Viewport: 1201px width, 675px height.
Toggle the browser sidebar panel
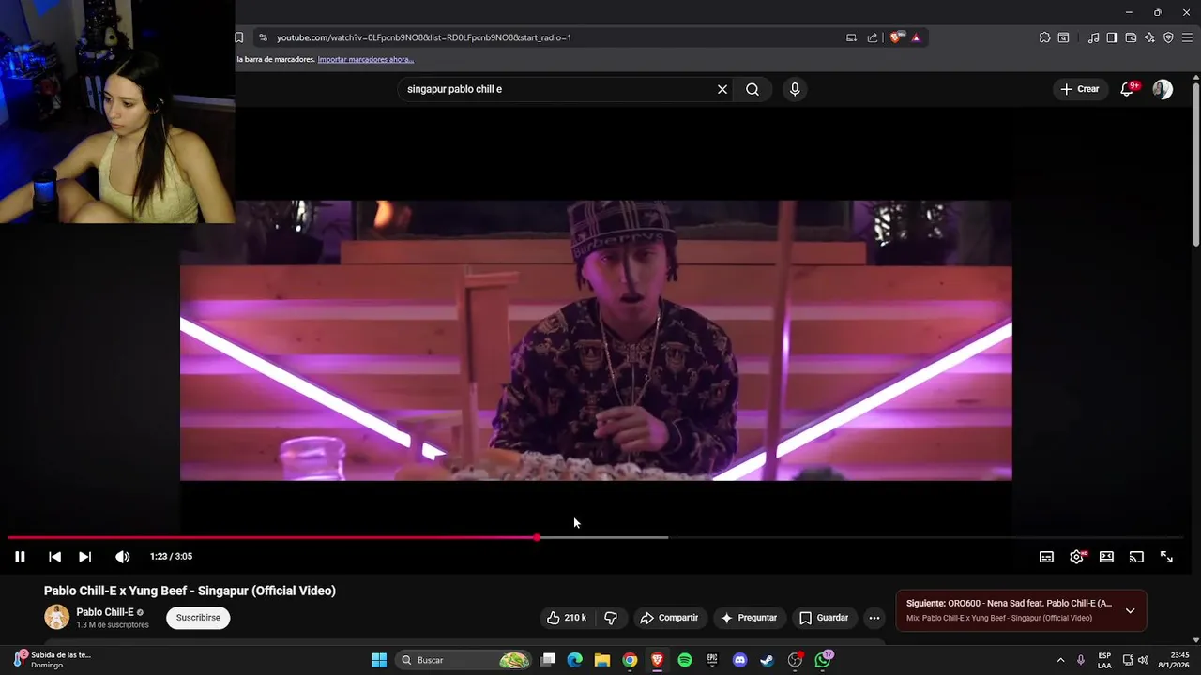point(1112,37)
